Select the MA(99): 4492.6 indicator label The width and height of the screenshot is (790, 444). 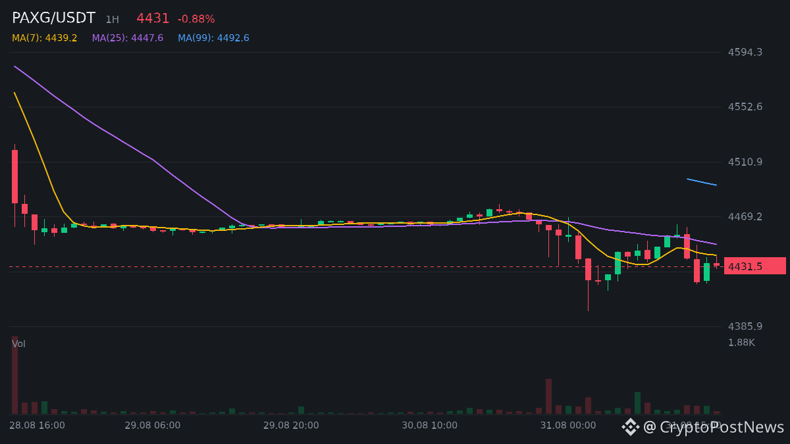pos(213,38)
